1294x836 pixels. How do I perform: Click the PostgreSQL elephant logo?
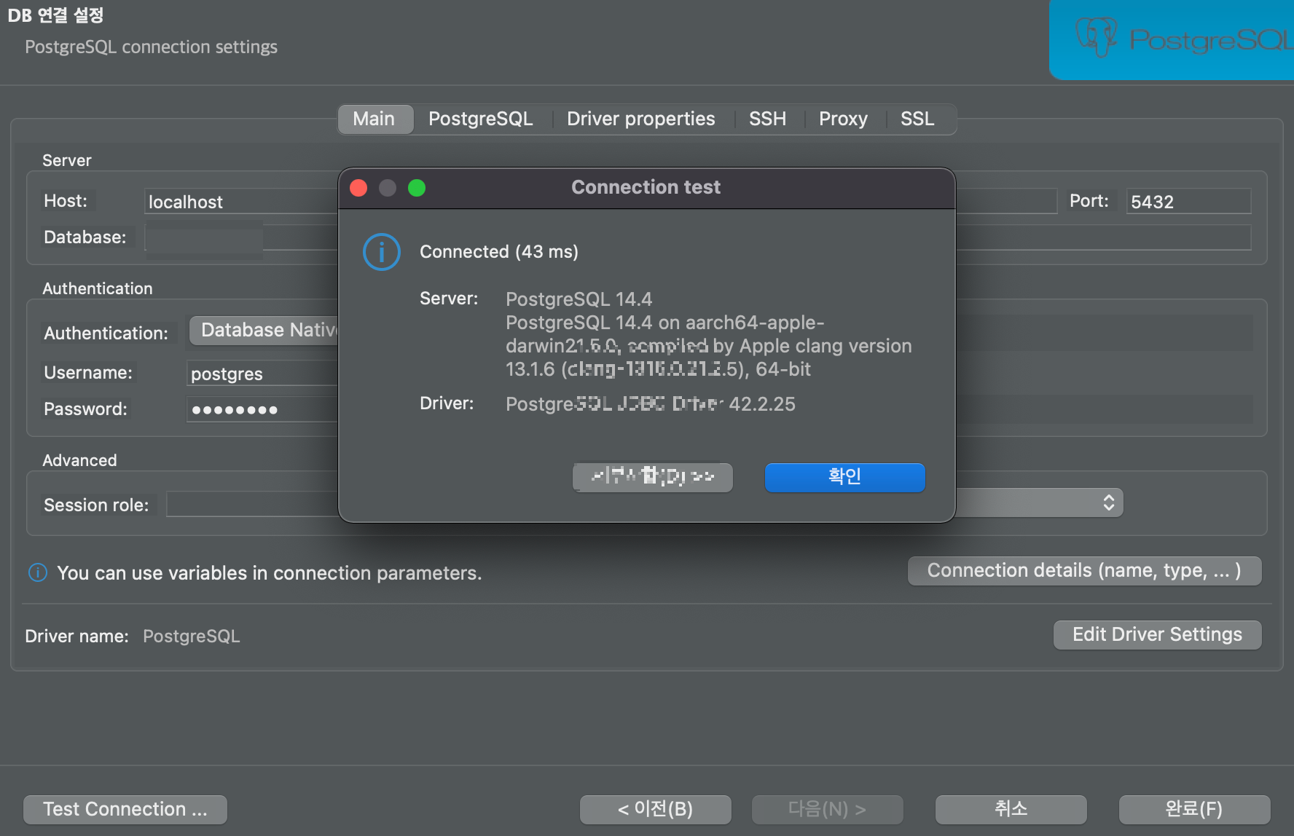[1096, 36]
